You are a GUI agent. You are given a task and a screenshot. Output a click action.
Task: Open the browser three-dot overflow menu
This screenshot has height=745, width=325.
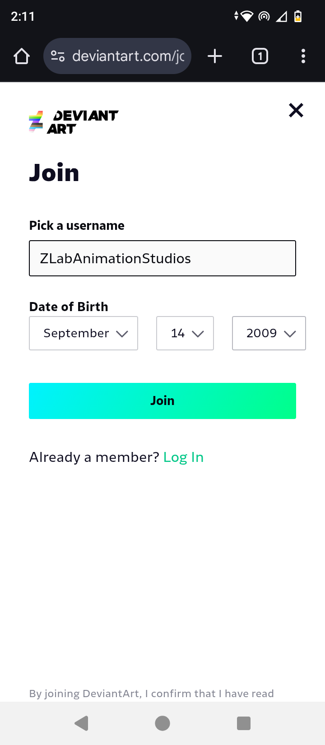tap(303, 56)
